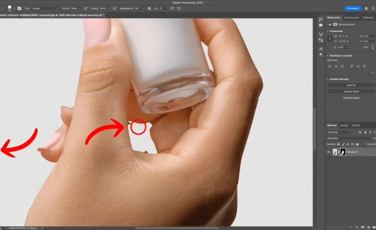Open the Tryb blend mode dropdown

click(x=45, y=9)
